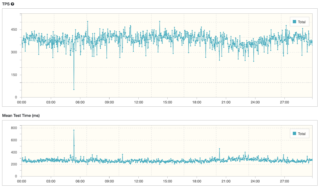Click the Total legend label in TPS chart
The height and width of the screenshot is (189, 320).
click(x=302, y=22)
